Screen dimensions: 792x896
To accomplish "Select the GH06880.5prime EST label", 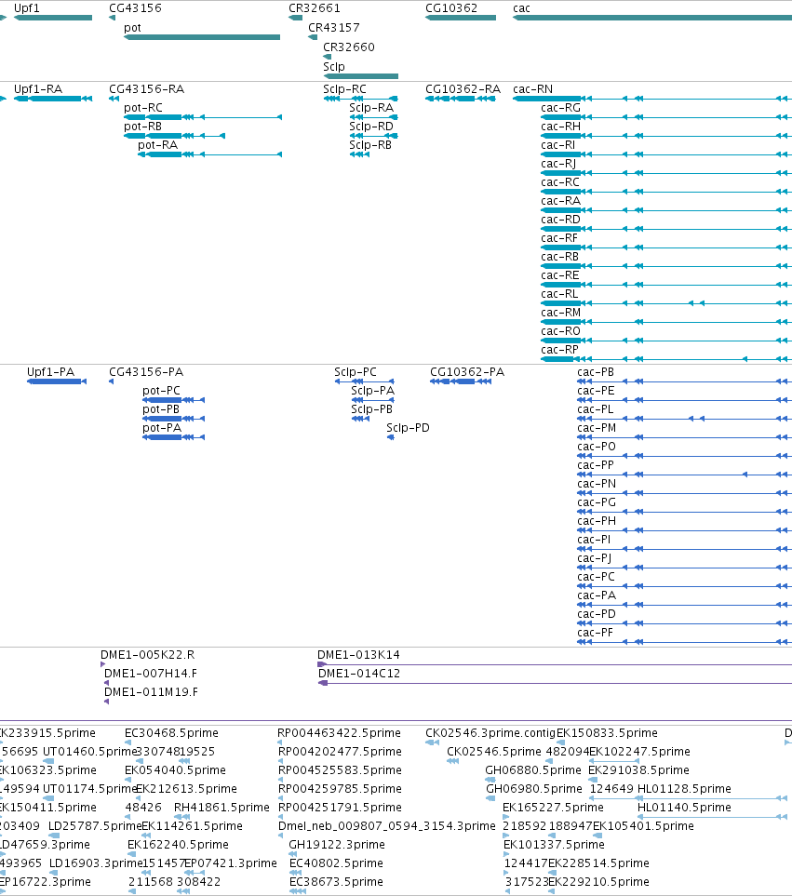I will [533, 769].
